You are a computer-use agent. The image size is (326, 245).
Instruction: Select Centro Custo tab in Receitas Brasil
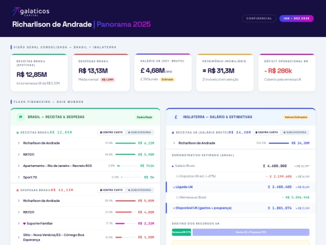click(x=112, y=132)
